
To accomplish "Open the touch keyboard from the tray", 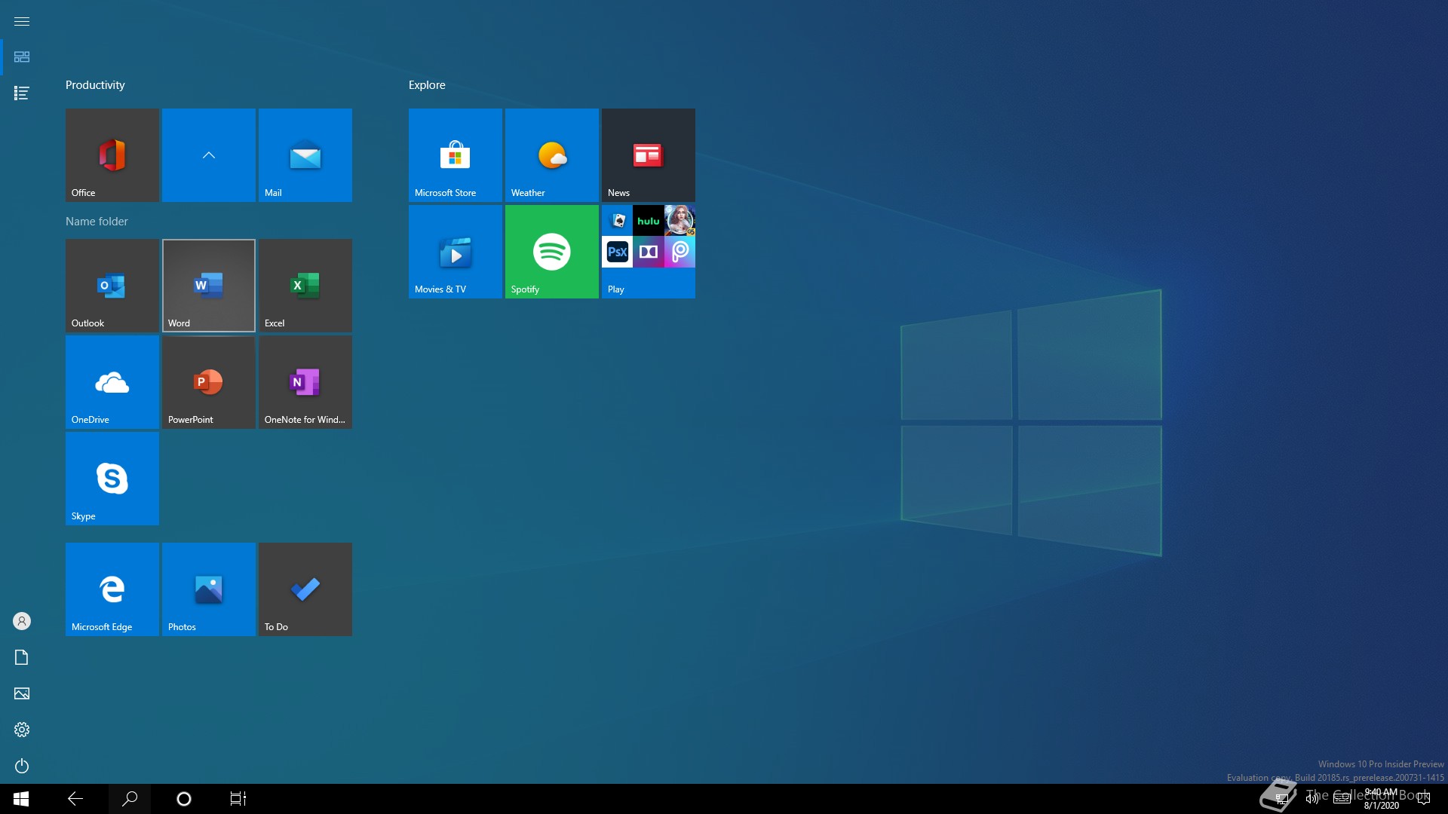I will pyautogui.click(x=1342, y=799).
